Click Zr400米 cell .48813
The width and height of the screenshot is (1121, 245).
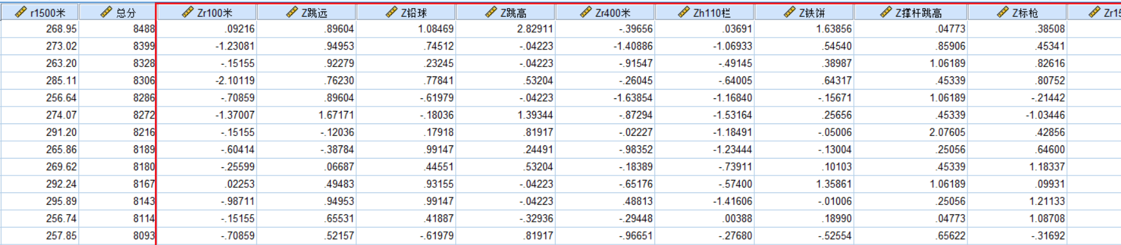(x=605, y=201)
